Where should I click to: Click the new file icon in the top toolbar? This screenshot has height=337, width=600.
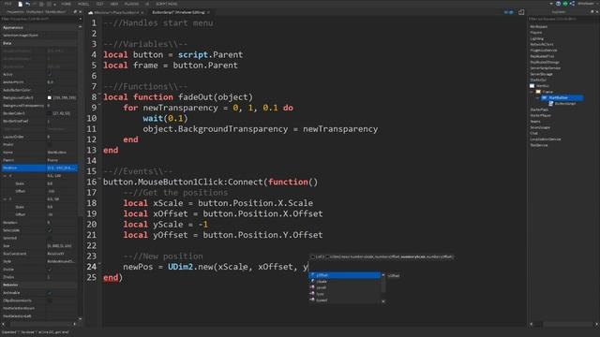(x=21, y=4)
